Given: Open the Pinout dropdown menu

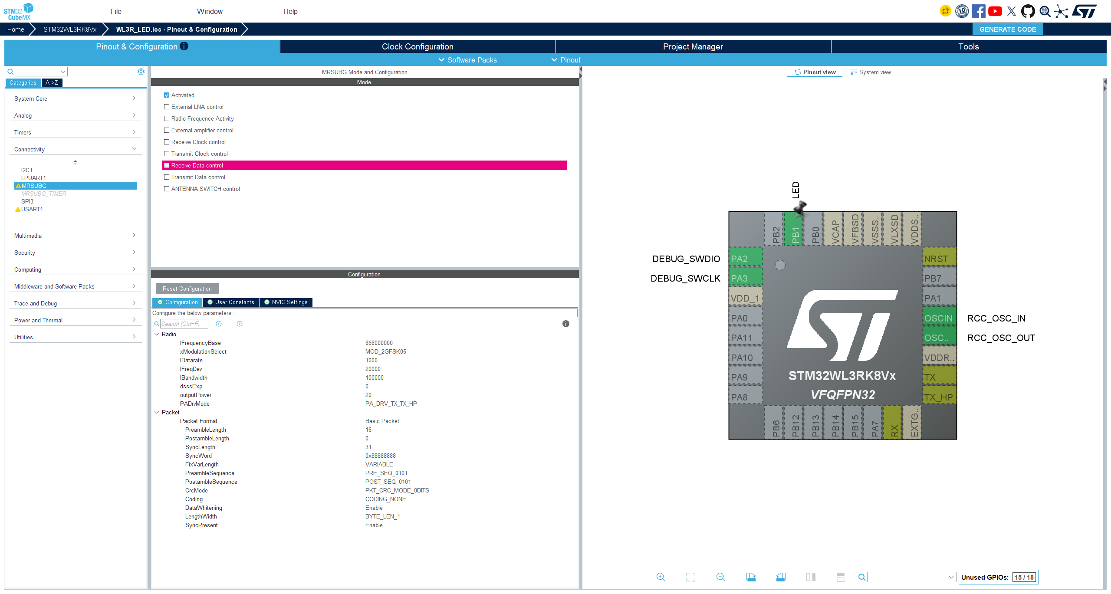Looking at the screenshot, I should pos(566,60).
